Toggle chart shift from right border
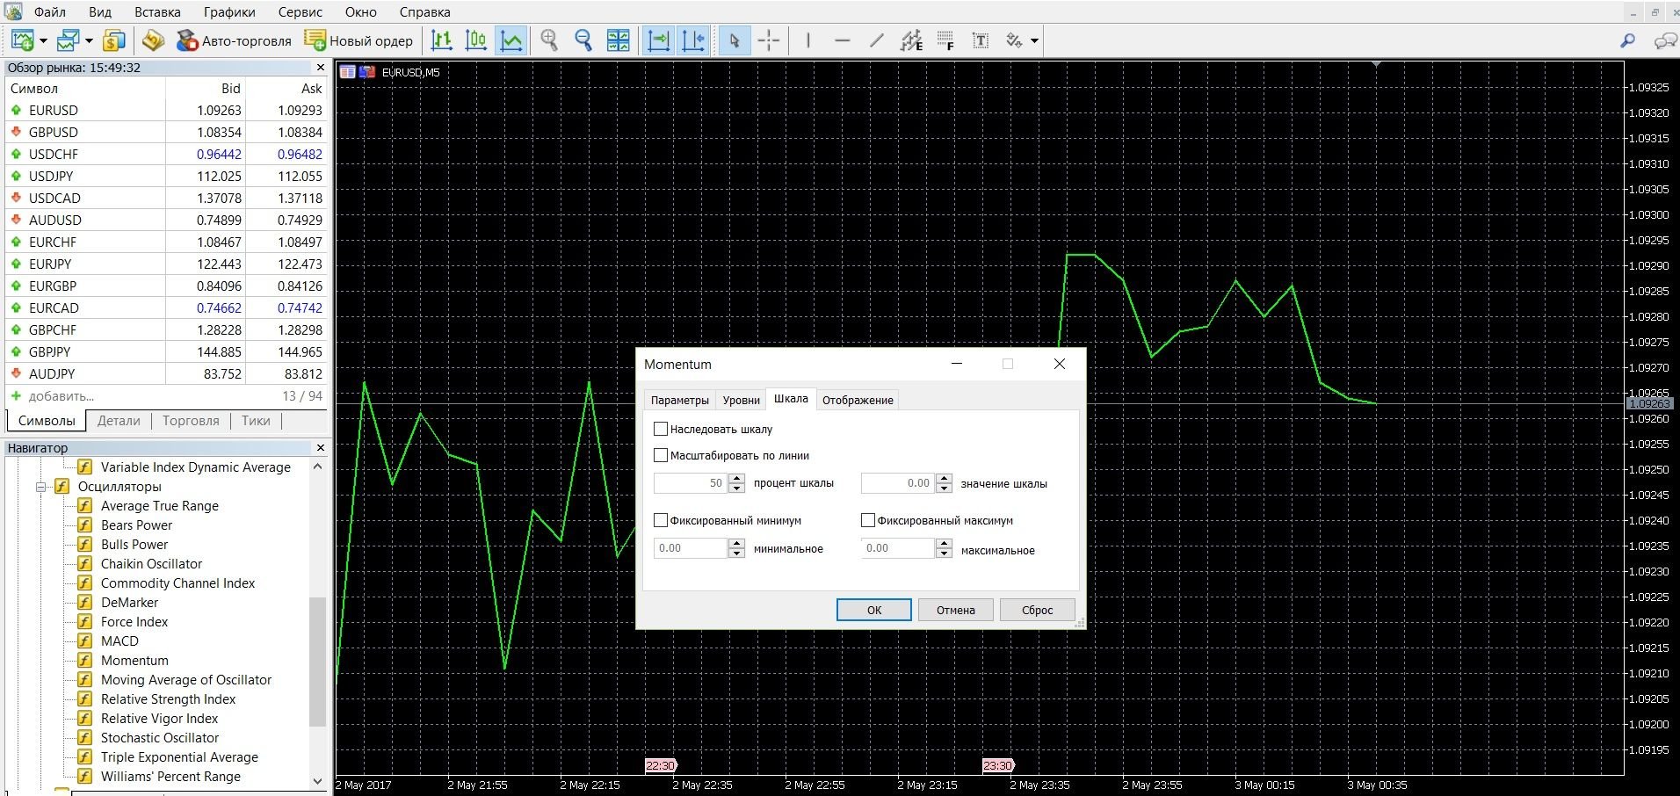 tap(692, 40)
